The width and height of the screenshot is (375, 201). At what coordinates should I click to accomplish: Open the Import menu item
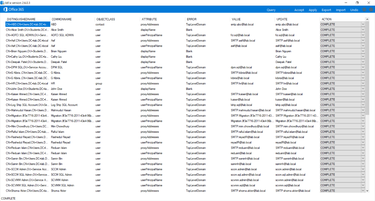tap(341, 10)
